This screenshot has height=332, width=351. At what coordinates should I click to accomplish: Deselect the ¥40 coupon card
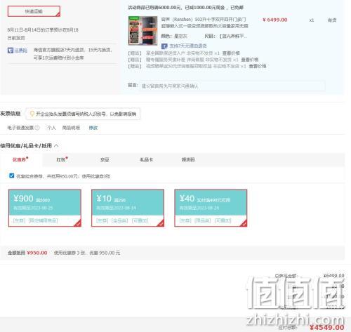pyautogui.click(x=211, y=208)
